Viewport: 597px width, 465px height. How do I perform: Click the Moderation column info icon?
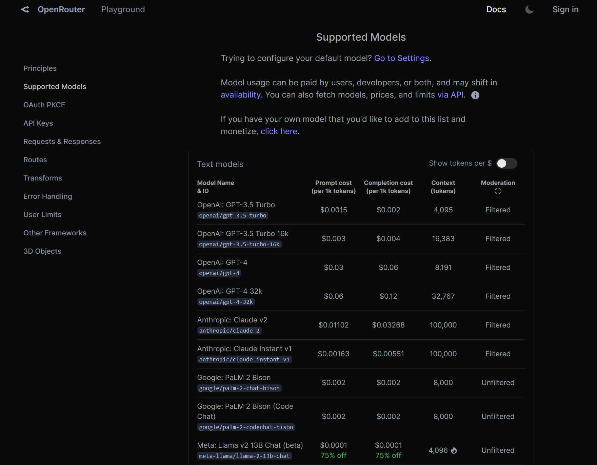coord(498,191)
